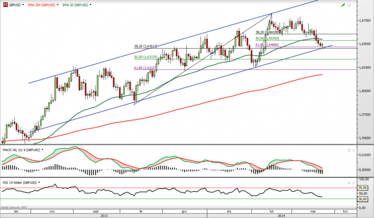This screenshot has height=218, width=374.
Task: Open the GBPUSD symbol dropdown arrow
Action: [x=23, y=5]
